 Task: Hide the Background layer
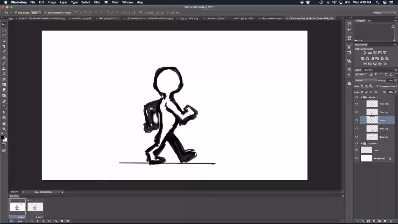[357, 158]
